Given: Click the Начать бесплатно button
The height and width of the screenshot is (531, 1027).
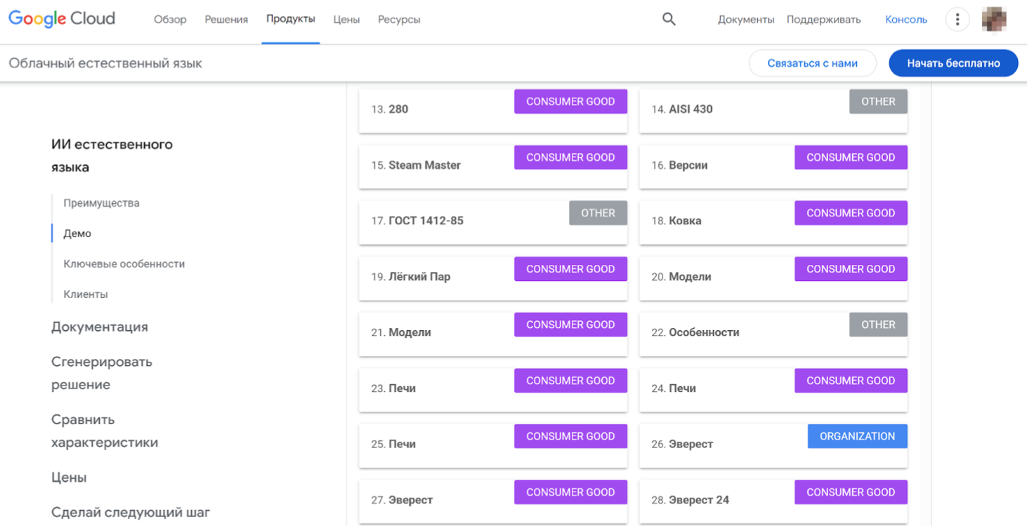Looking at the screenshot, I should [x=953, y=63].
